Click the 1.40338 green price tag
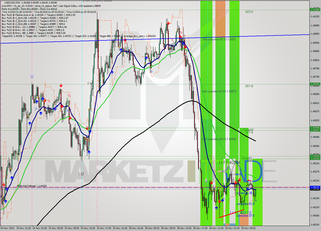The height and width of the screenshot is (231, 321). (315, 158)
